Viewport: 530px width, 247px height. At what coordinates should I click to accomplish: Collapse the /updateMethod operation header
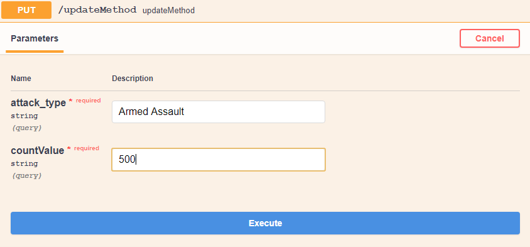pos(265,11)
